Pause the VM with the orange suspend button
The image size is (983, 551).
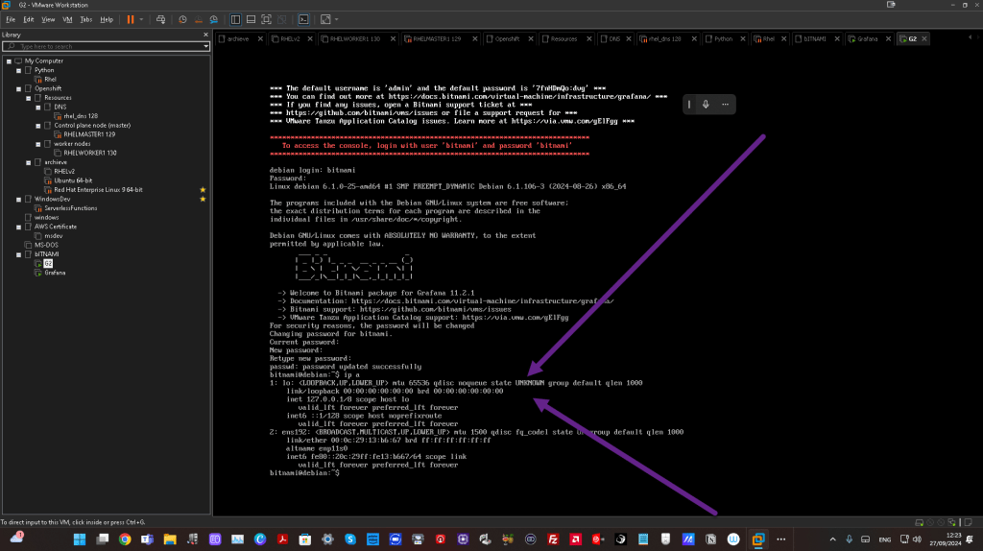coord(131,19)
